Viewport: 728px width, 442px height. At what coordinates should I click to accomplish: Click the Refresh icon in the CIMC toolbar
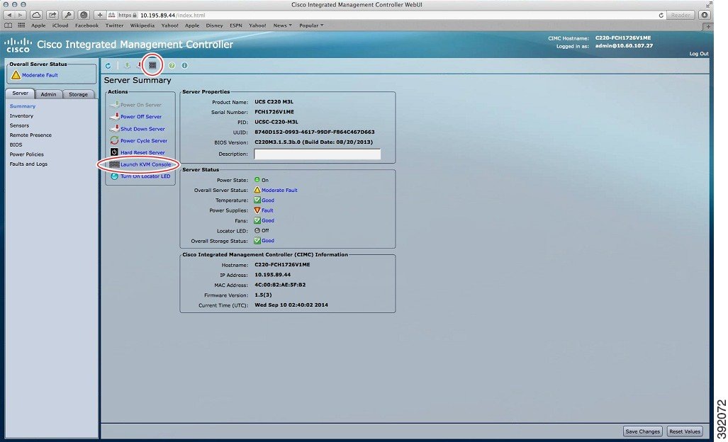coord(108,66)
